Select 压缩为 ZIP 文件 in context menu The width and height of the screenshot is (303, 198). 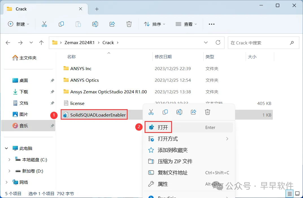[x=189, y=162]
